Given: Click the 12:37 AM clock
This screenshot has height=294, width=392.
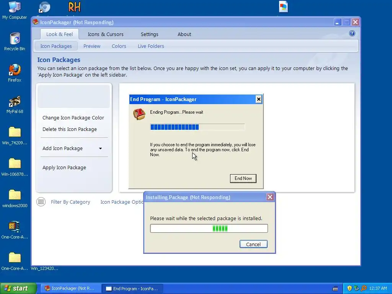Looking at the screenshot, I should [378, 288].
